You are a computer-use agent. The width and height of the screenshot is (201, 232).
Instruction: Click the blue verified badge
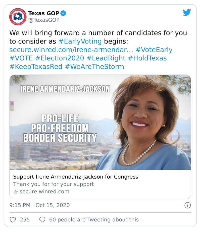tap(64, 13)
